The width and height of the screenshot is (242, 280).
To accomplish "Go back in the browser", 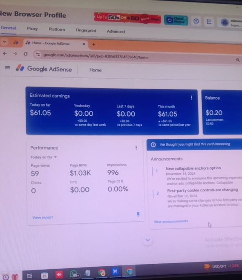I will (5, 54).
